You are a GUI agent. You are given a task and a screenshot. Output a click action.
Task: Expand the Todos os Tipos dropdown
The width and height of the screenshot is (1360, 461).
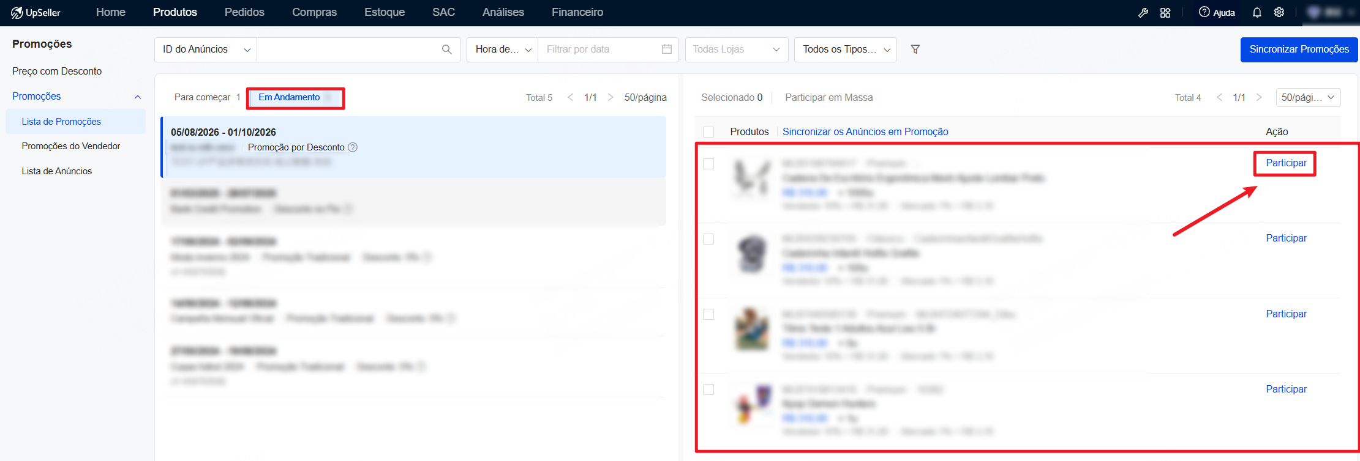pos(846,50)
